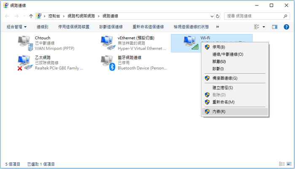
Task: Click the Hyper-V Virtual Ethernet text
Action: point(142,49)
